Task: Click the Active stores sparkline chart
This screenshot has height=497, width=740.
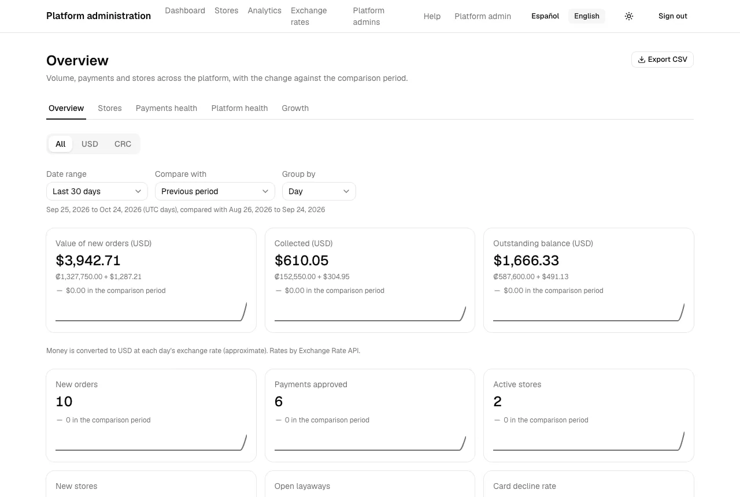Action: pos(589,441)
